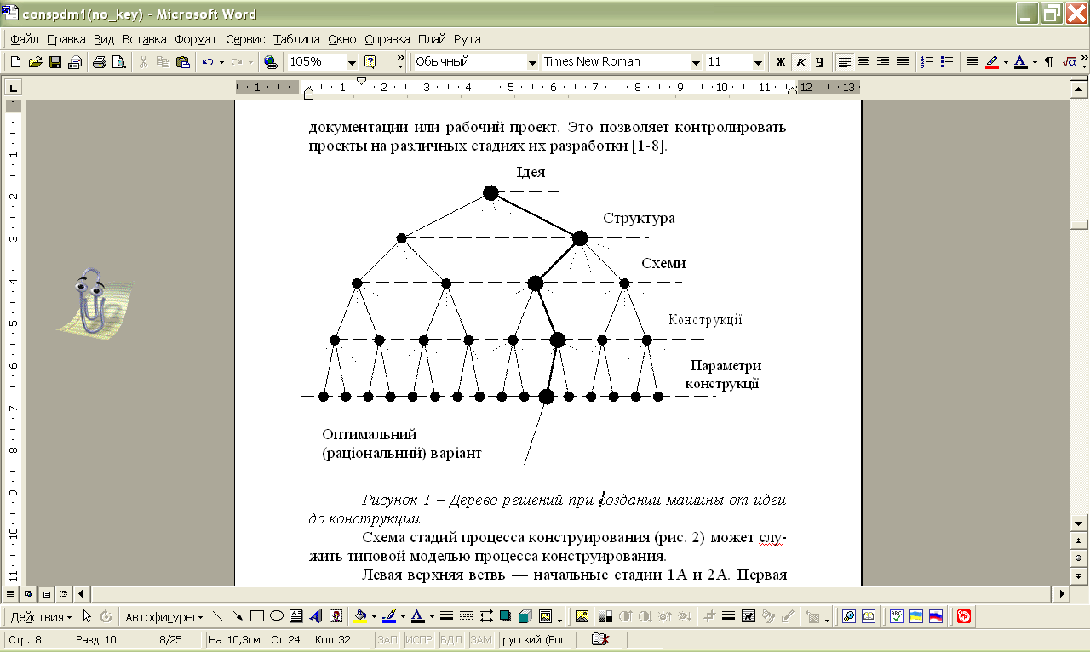Open the Arrow Style button

coord(486,616)
